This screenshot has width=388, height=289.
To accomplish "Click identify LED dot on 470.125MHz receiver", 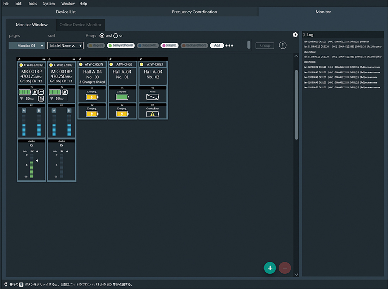I will tap(21, 65).
